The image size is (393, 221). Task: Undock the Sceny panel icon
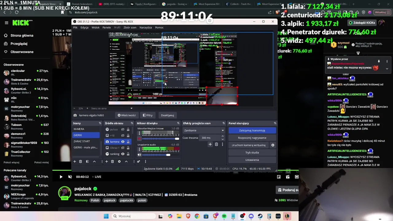[100, 123]
